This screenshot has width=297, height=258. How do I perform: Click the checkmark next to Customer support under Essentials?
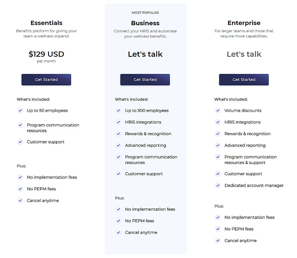(x=20, y=142)
